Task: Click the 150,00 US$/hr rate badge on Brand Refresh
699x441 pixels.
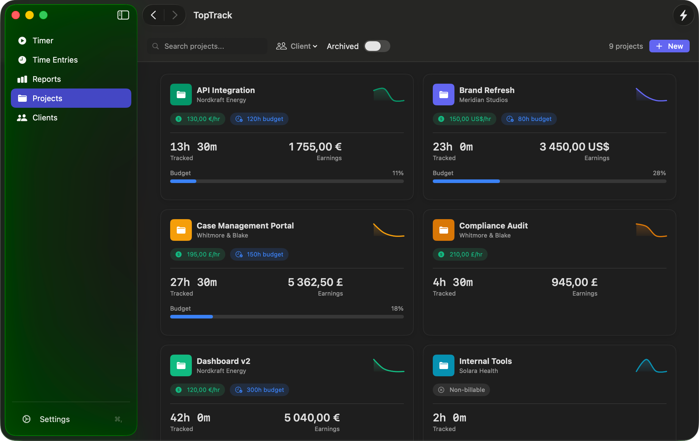Action: [464, 119]
